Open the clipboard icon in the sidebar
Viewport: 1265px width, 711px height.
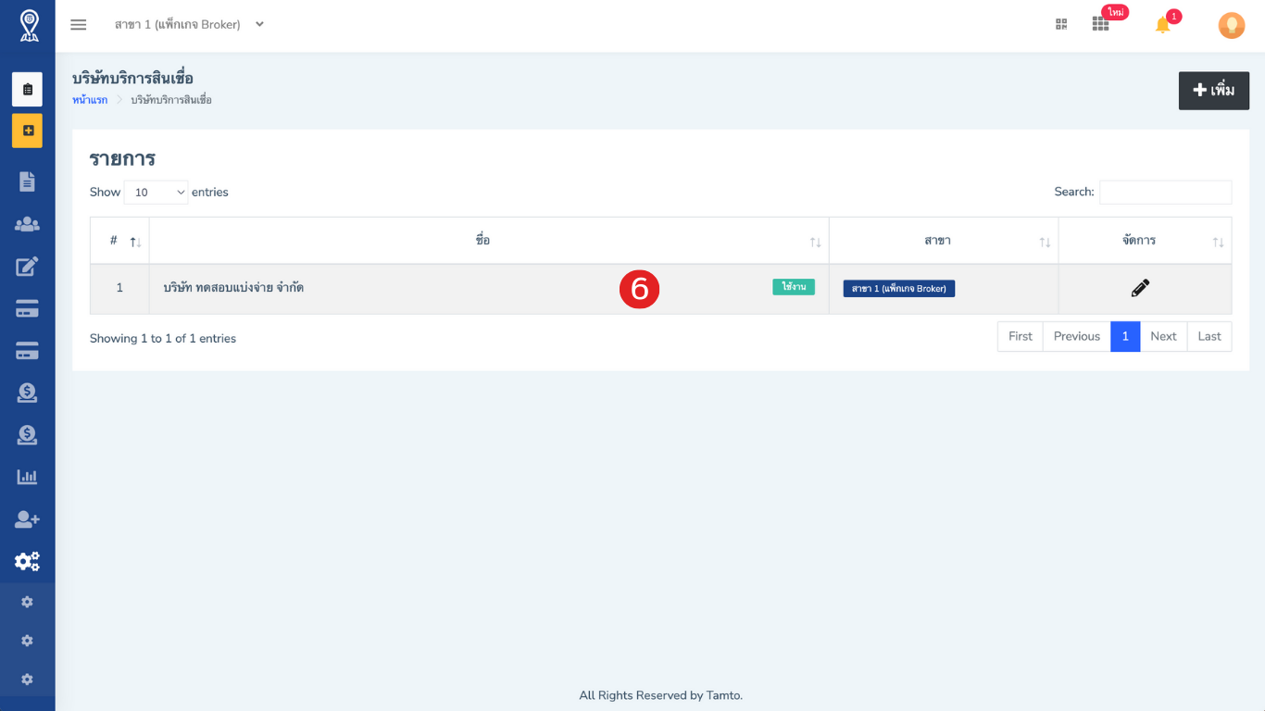(27, 90)
